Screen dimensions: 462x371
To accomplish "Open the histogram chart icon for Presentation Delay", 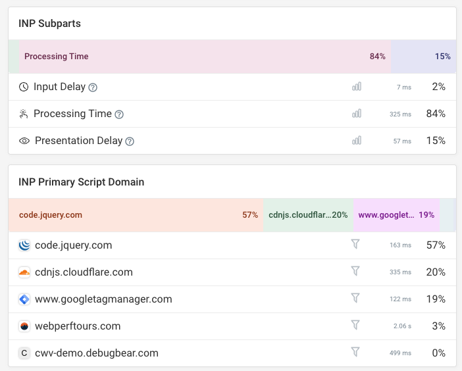I will pos(357,141).
